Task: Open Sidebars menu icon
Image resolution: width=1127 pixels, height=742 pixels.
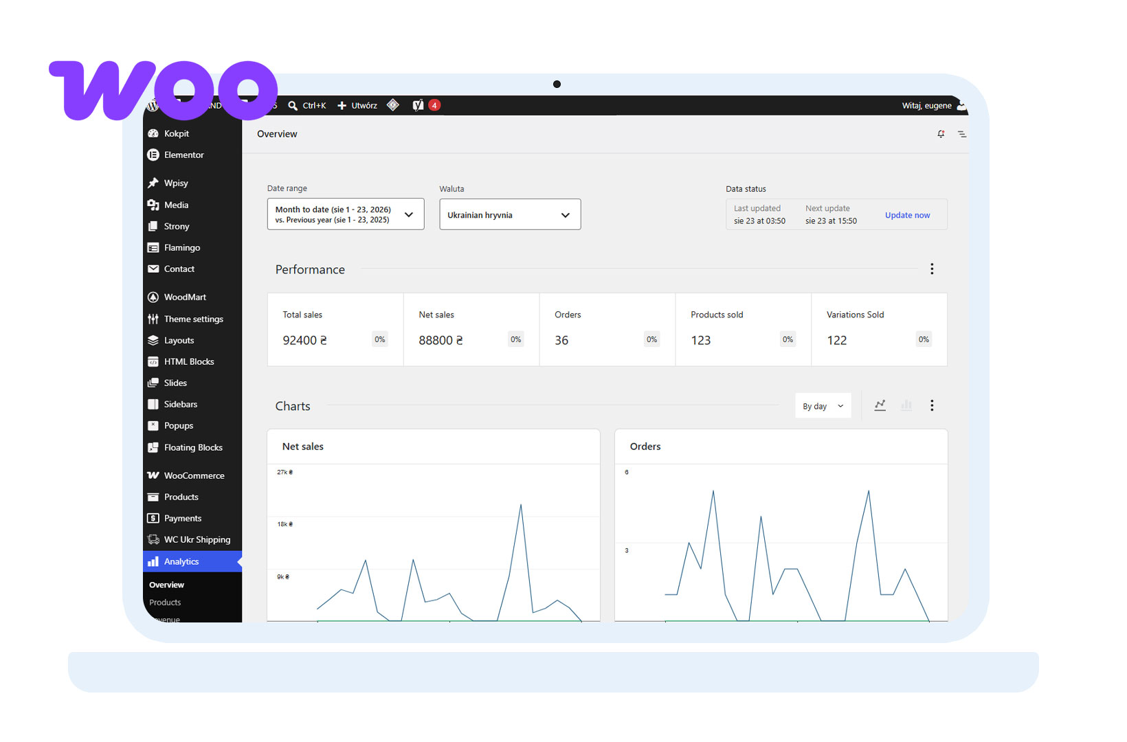Action: (153, 404)
